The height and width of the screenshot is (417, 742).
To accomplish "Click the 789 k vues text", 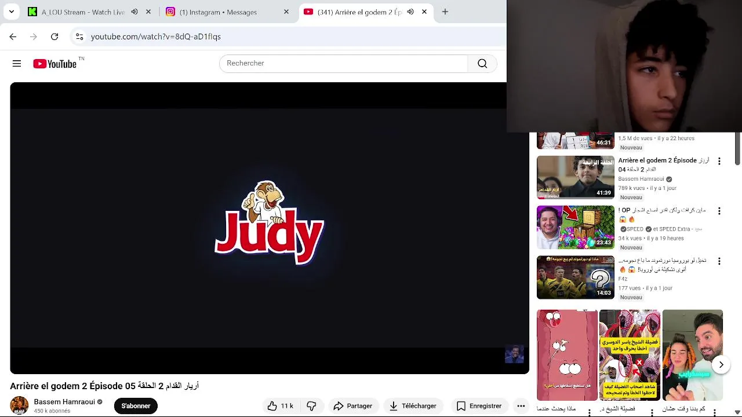I will coord(631,188).
